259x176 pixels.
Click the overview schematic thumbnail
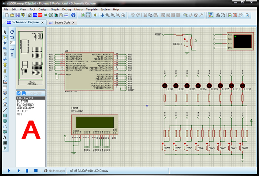[31, 58]
